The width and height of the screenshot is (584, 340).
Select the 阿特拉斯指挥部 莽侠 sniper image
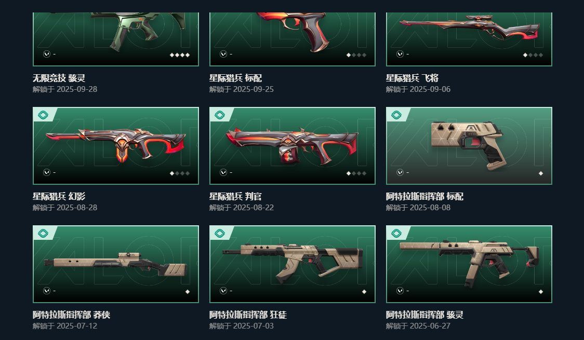point(115,265)
